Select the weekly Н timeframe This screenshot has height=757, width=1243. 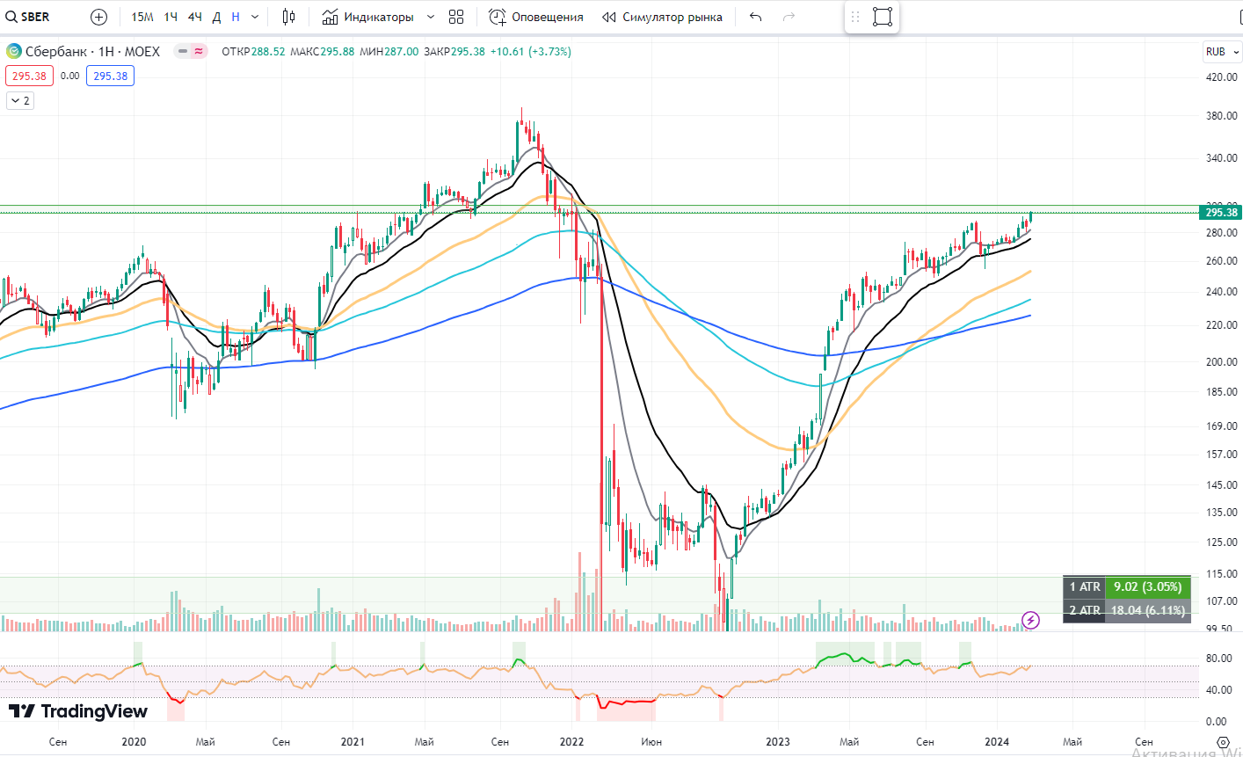tap(236, 17)
